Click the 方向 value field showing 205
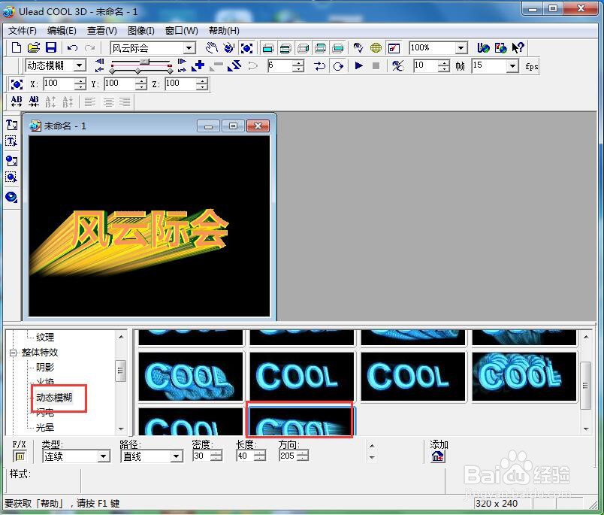 click(x=289, y=456)
